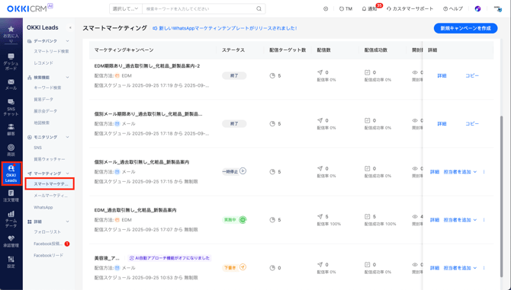
Task: Open カスタマーサポート headset link
Action: [410, 9]
